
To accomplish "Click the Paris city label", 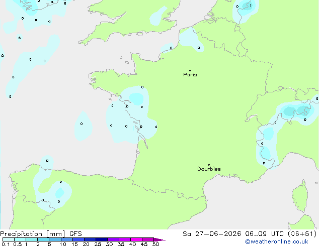I will (x=190, y=75).
